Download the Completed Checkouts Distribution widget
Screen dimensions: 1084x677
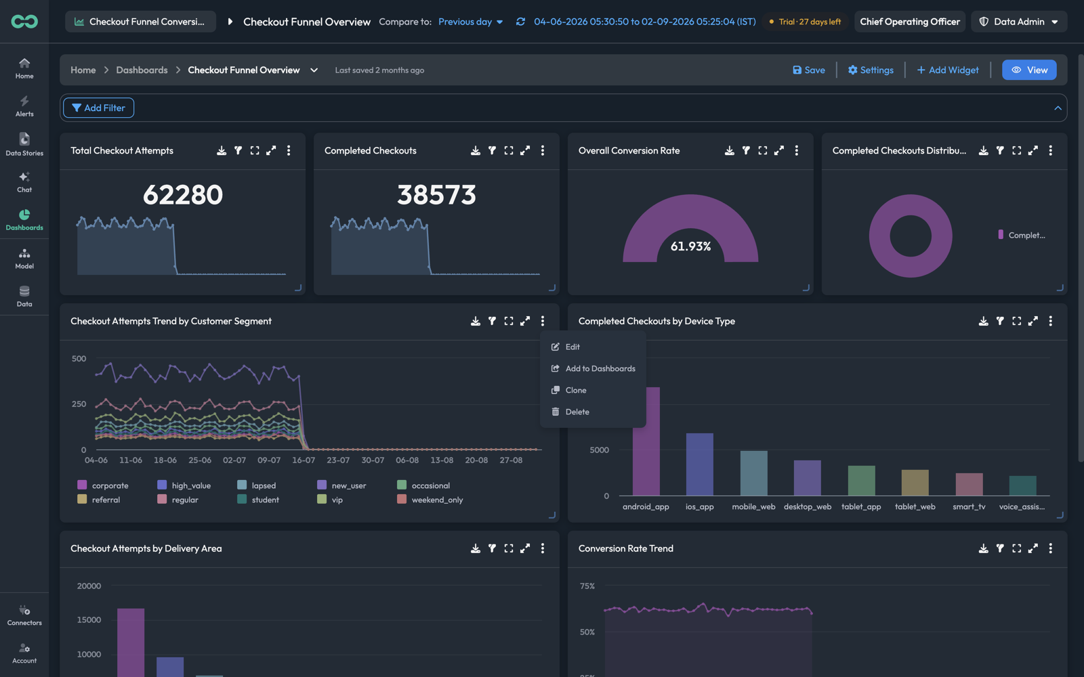point(984,150)
